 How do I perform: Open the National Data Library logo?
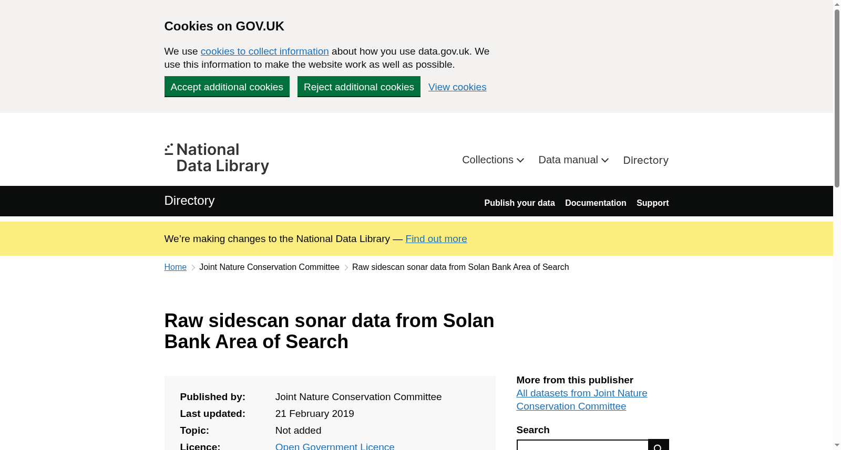tap(217, 158)
